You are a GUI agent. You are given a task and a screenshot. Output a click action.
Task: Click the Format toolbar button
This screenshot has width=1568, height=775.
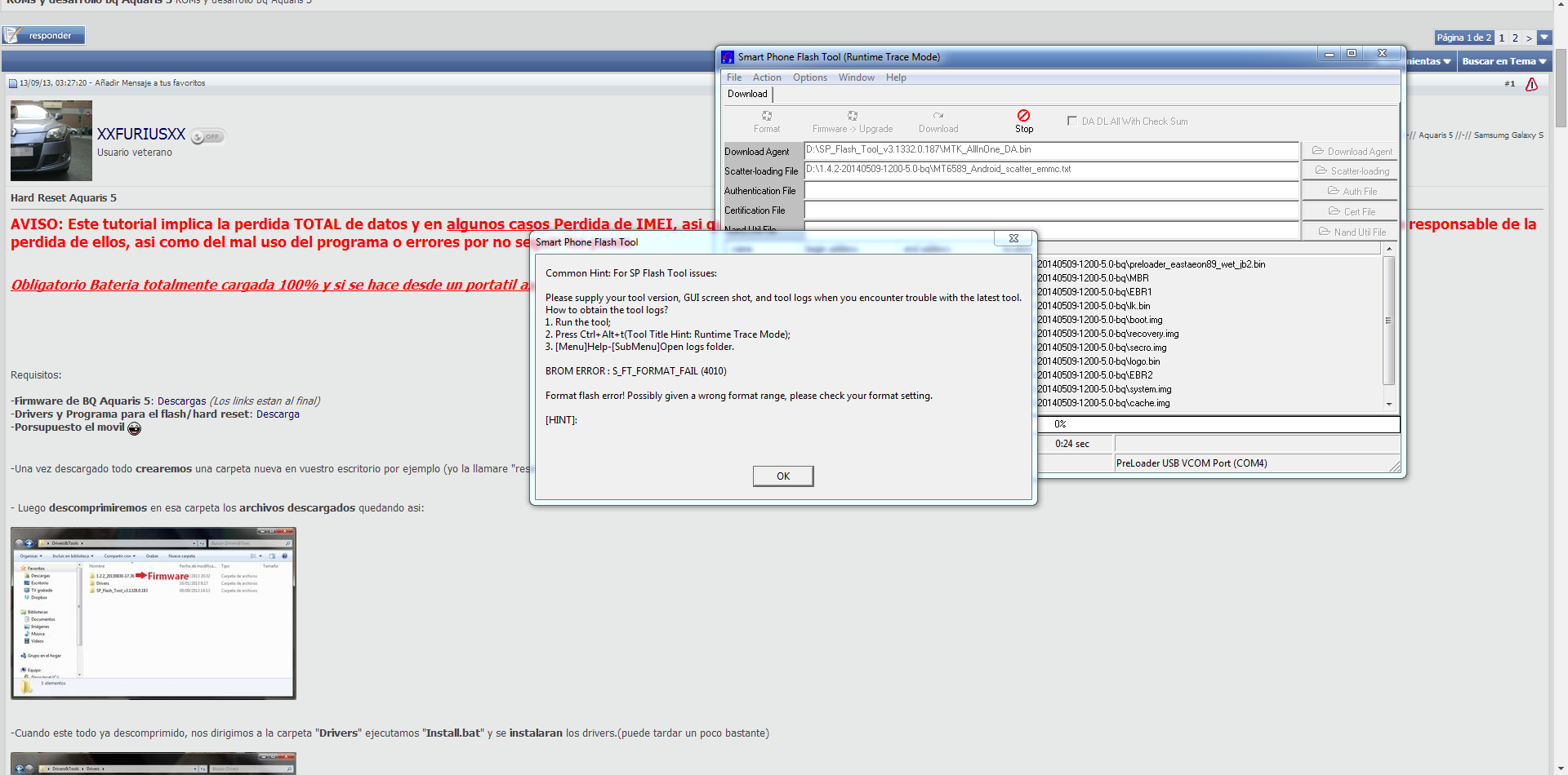pyautogui.click(x=767, y=122)
